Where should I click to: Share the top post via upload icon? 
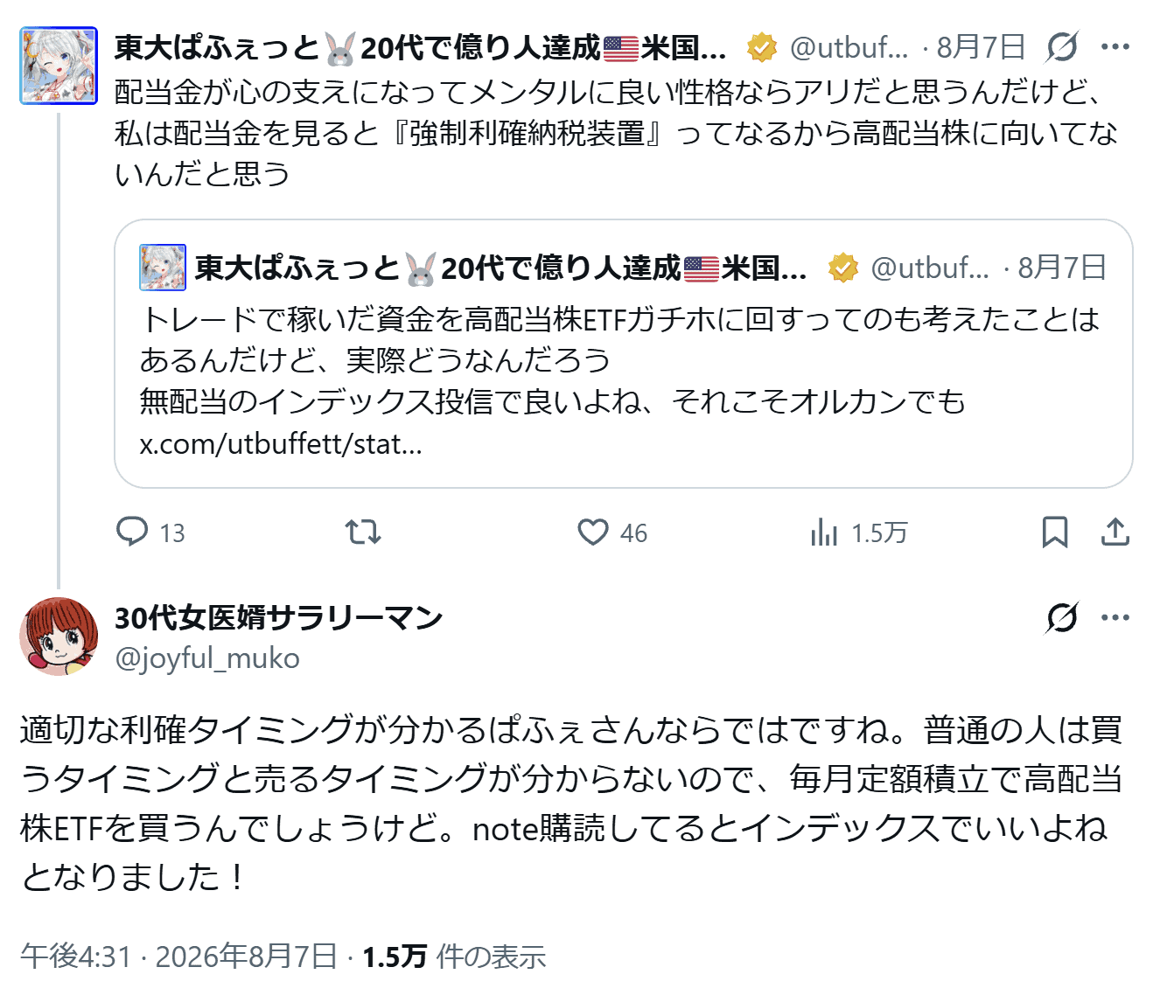coord(1115,532)
